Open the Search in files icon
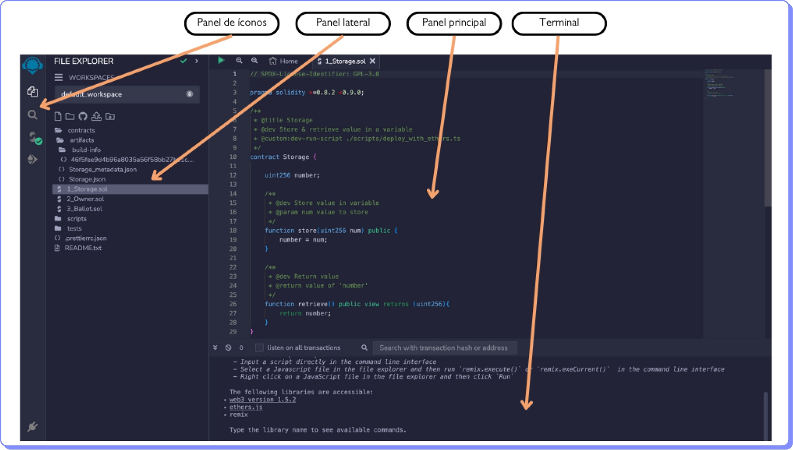The image size is (793, 450). pyautogui.click(x=32, y=115)
